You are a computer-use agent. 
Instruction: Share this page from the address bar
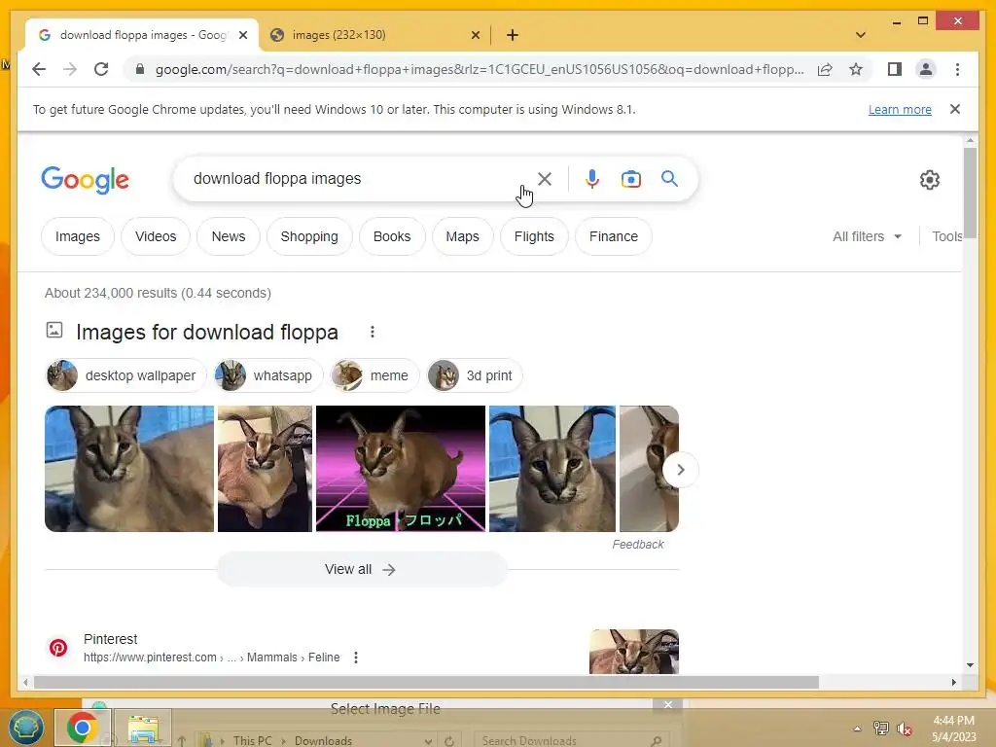pos(825,69)
